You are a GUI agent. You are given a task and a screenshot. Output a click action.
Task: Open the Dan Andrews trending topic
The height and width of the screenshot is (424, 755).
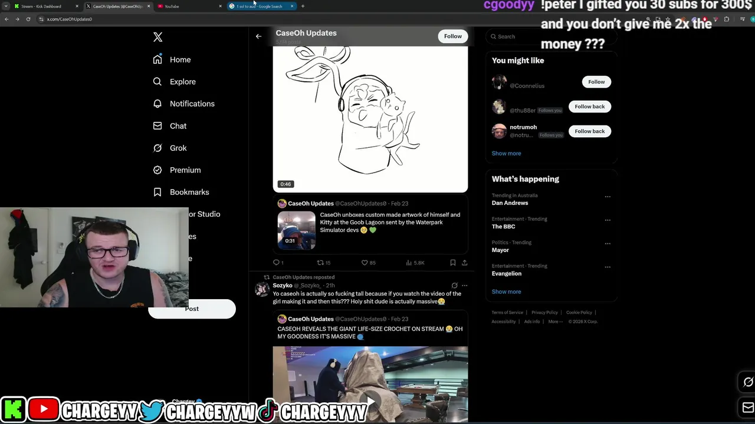(x=510, y=203)
